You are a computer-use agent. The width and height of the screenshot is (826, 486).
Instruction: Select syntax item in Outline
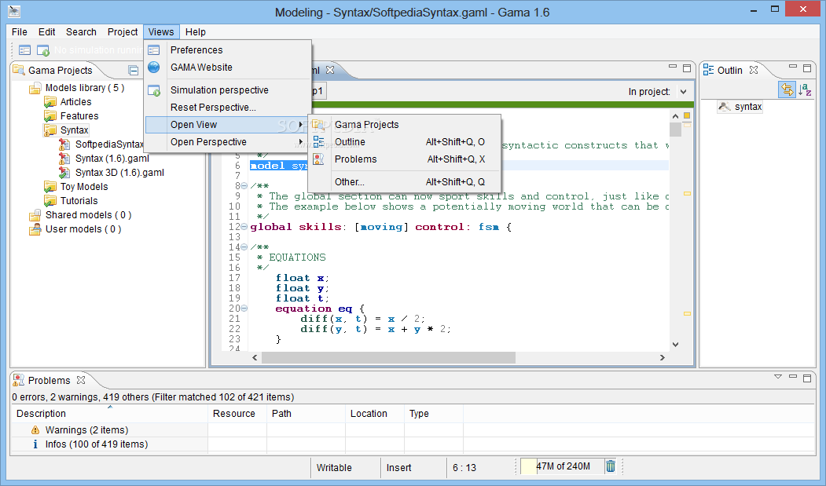[x=748, y=107]
